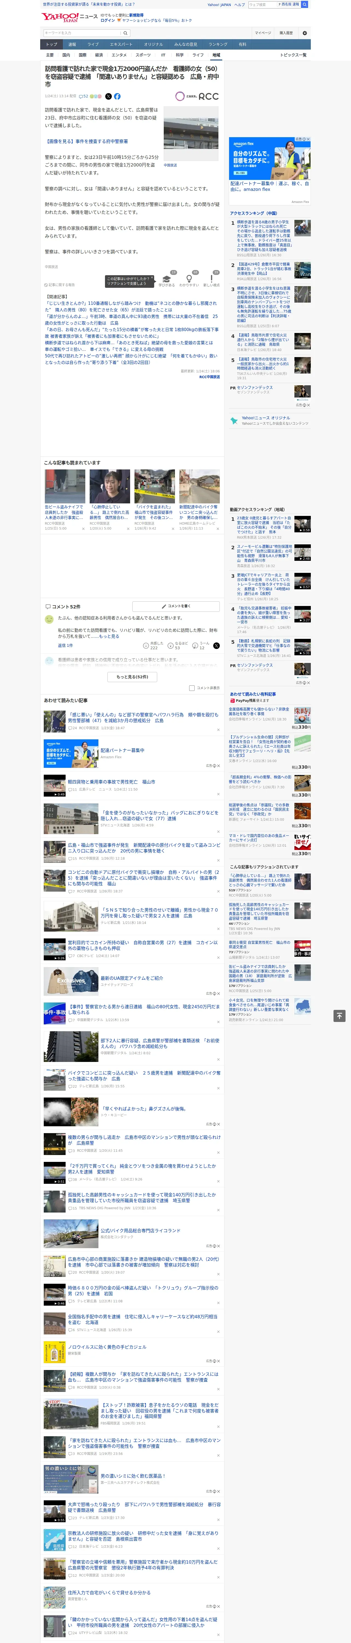Select the エンタメ category tab

(x=119, y=55)
